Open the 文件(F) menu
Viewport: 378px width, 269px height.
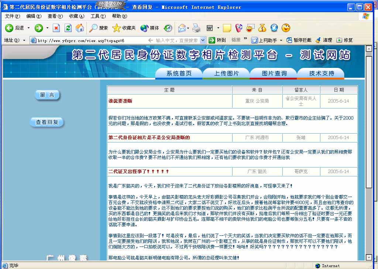click(13, 16)
